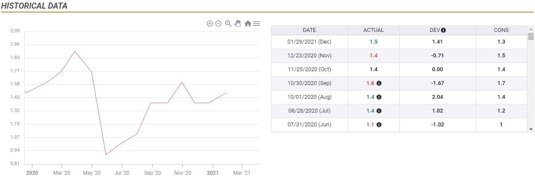Click the HISTORICAL DATA heading
The height and width of the screenshot is (182, 535).
34,6
